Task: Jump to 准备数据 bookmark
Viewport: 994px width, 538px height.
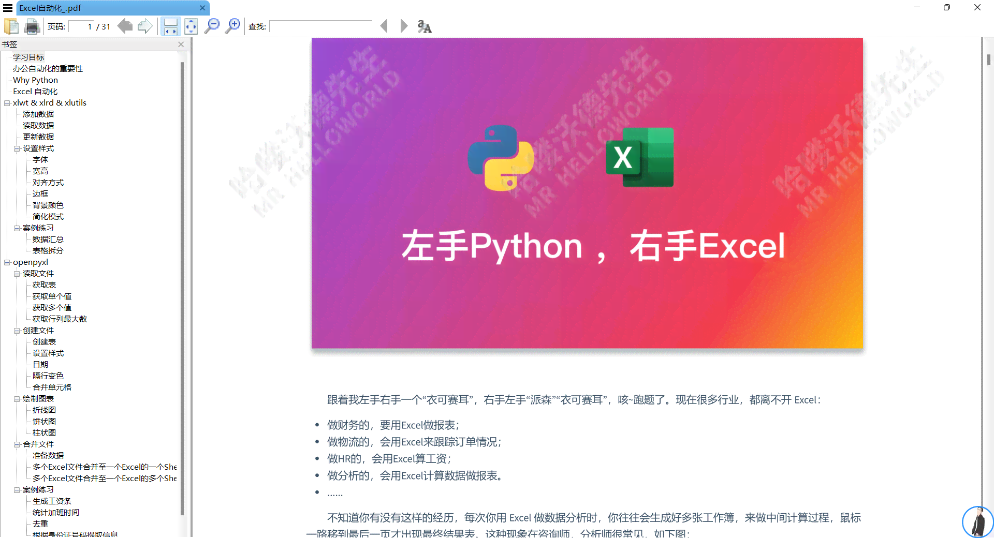Action: [x=48, y=456]
